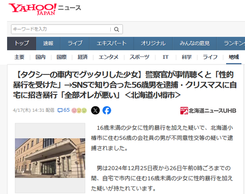This screenshot has width=245, height=194.
Task: Share article on Facebook icon
Action: point(107,110)
